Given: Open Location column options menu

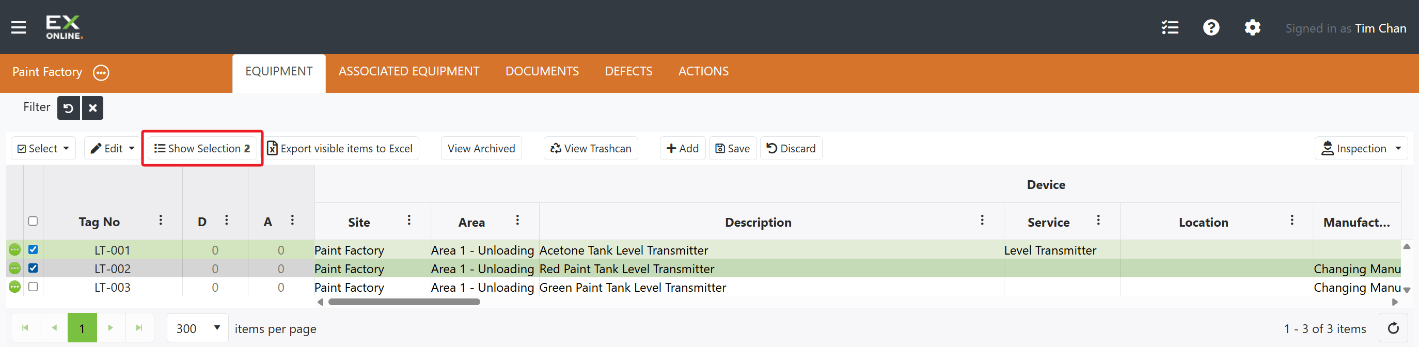Looking at the screenshot, I should click(1292, 220).
